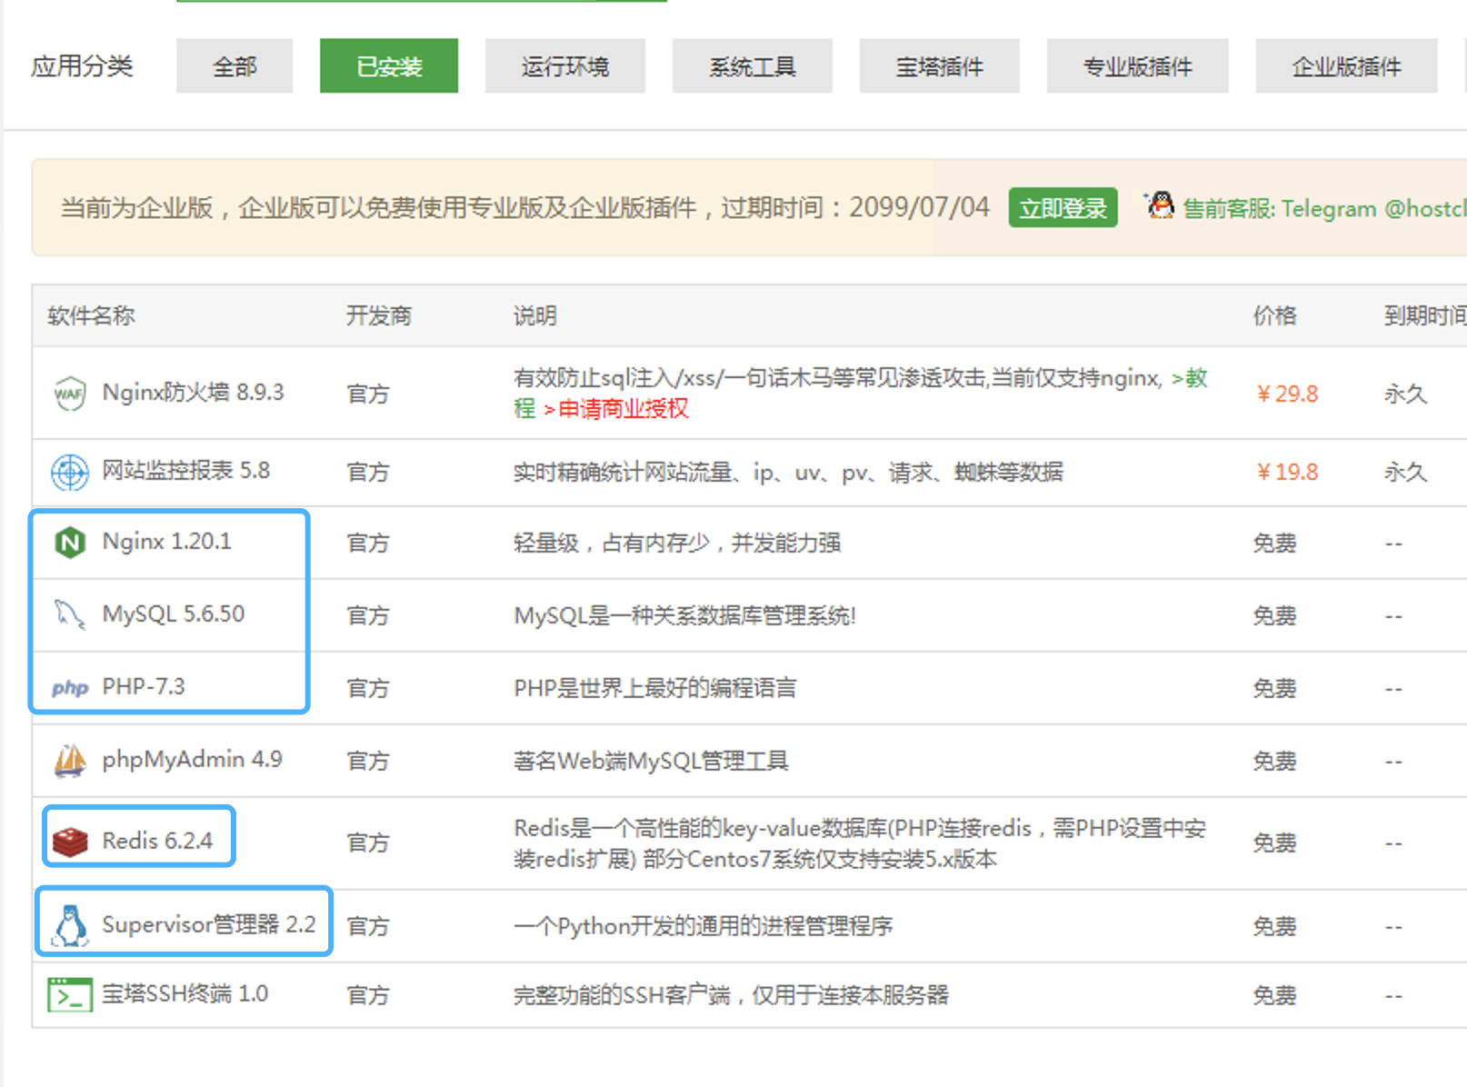Click the 价格 column header
The height and width of the screenshot is (1087, 1467).
pyautogui.click(x=1274, y=315)
